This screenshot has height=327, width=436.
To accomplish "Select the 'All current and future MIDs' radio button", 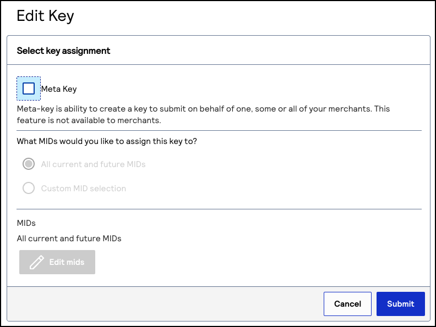I will coord(29,164).
